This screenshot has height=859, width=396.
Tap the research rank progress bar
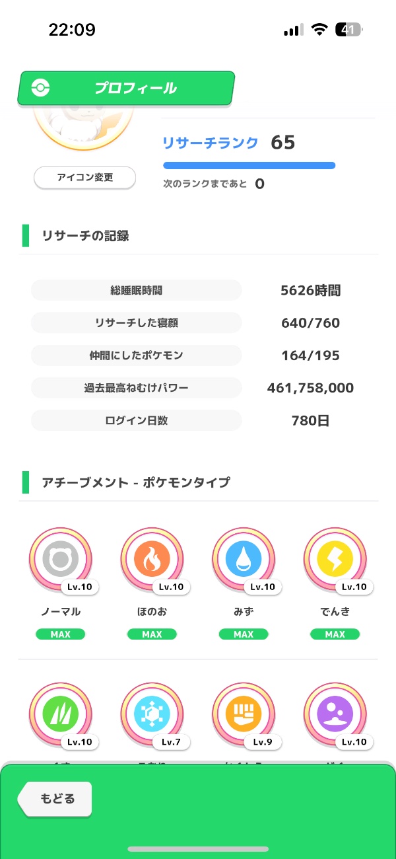click(249, 165)
